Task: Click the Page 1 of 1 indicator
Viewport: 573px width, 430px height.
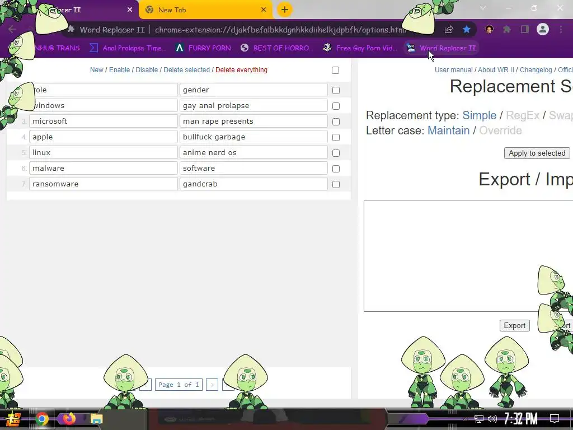Action: [x=179, y=385]
